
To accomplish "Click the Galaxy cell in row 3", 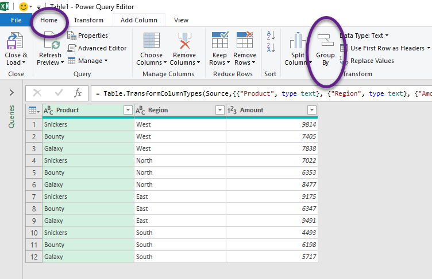I will point(88,148).
